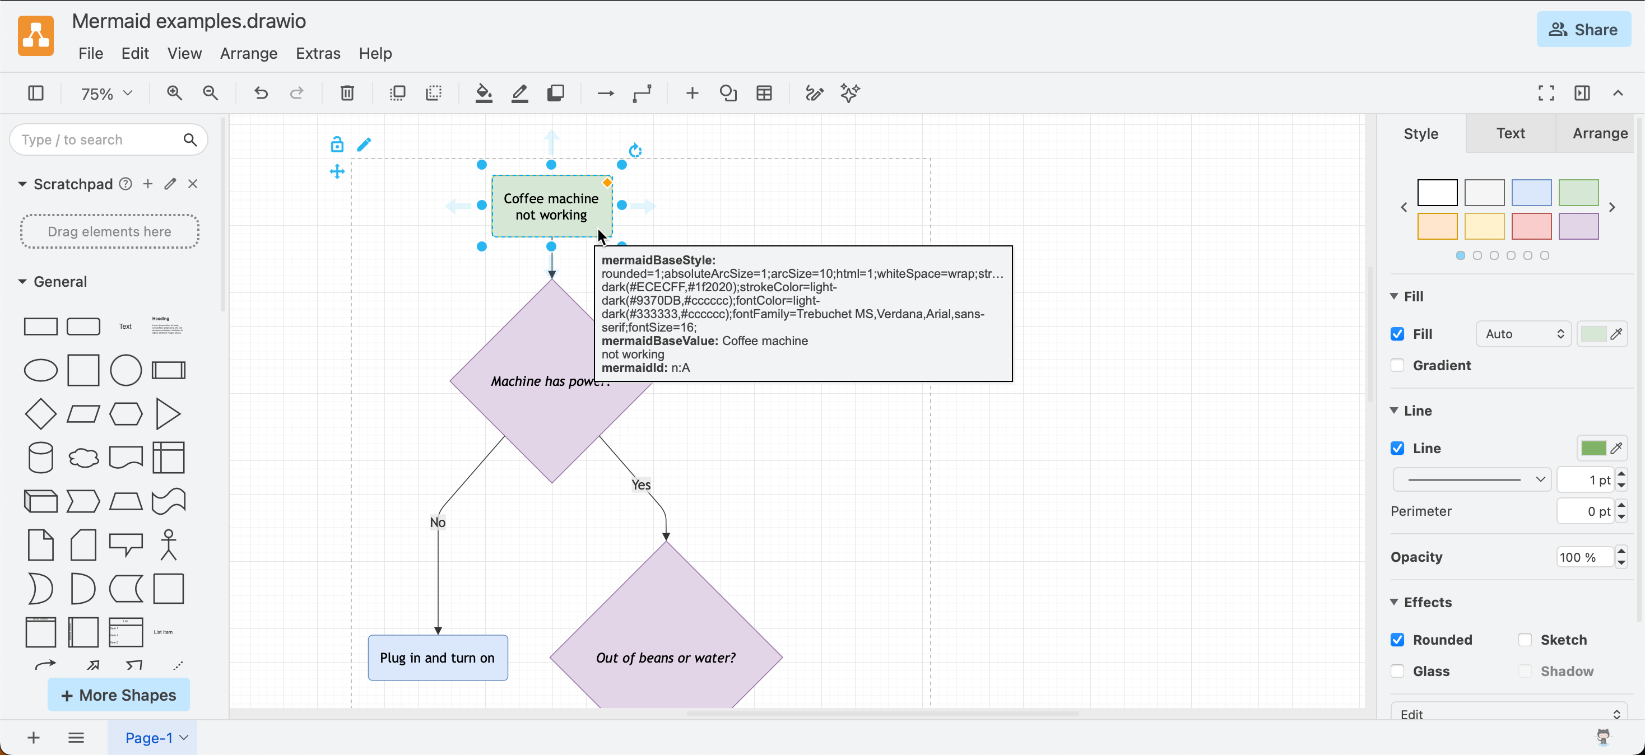
Task: Select the freehand drawing tool
Action: tap(814, 93)
